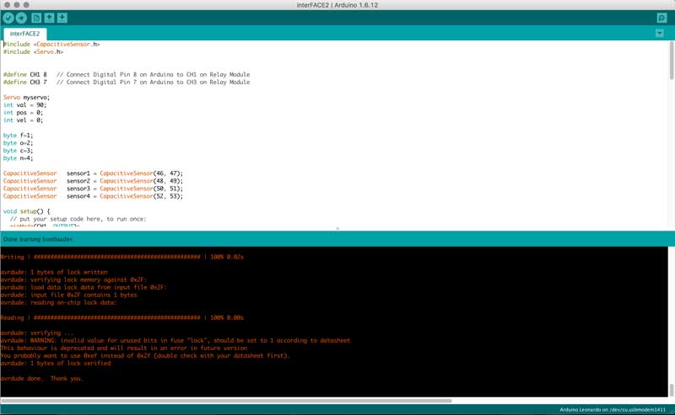Click the 'int val = 90;' line
The height and width of the screenshot is (415, 675).
(x=24, y=105)
